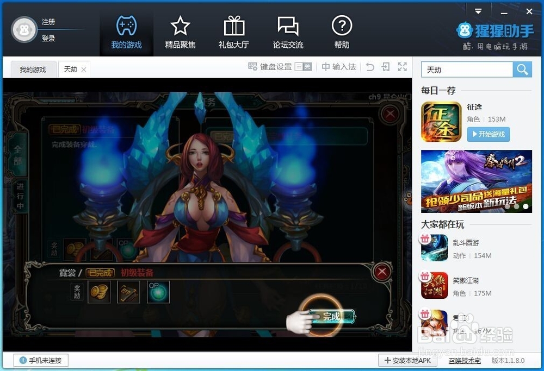
Task: Open the 征途 game icon
Action: (x=441, y=122)
